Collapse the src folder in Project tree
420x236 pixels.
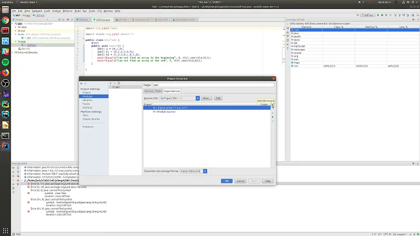click(x=16, y=34)
